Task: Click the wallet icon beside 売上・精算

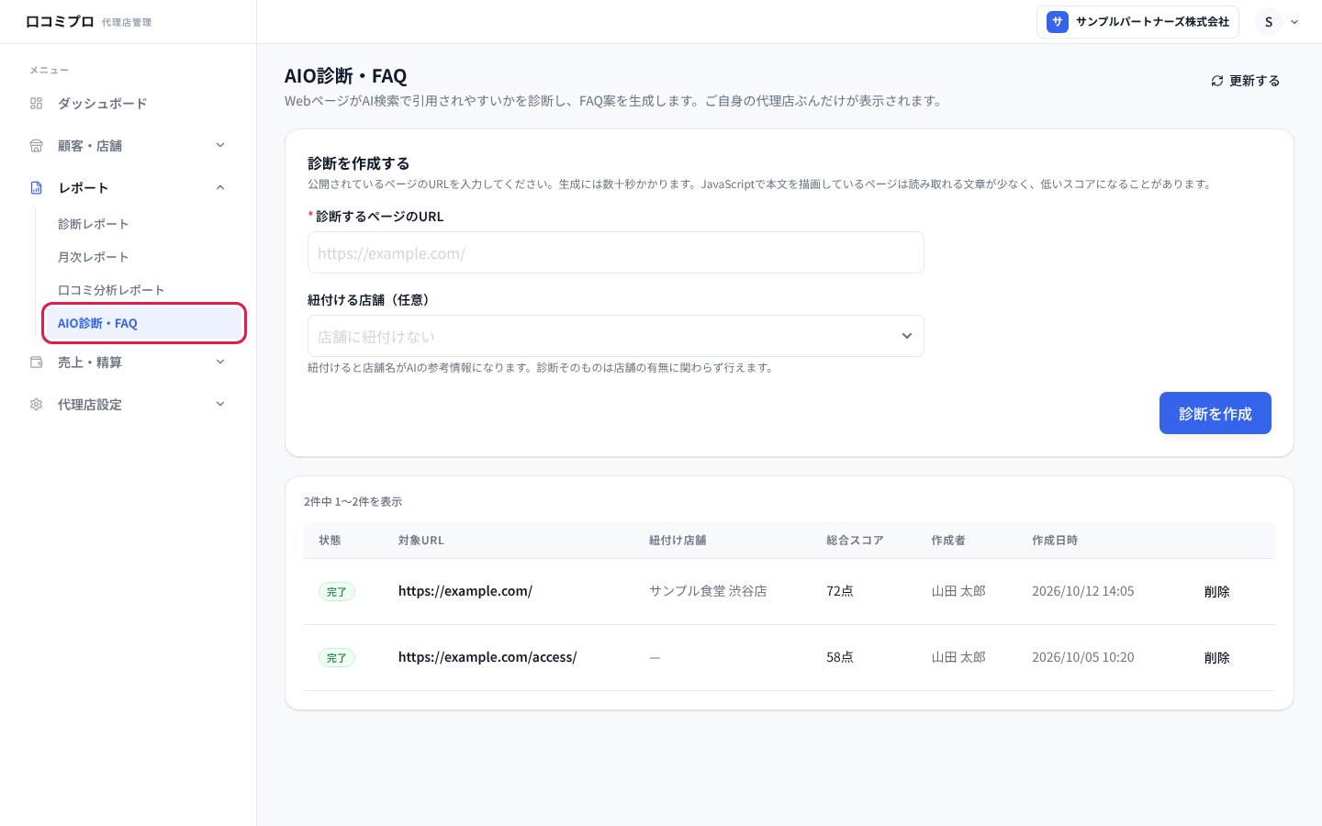Action: (x=37, y=363)
